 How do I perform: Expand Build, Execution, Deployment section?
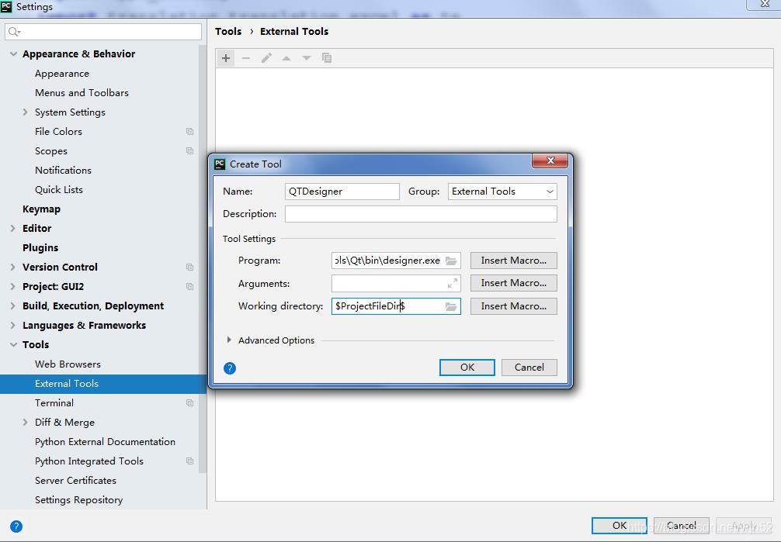(x=13, y=306)
